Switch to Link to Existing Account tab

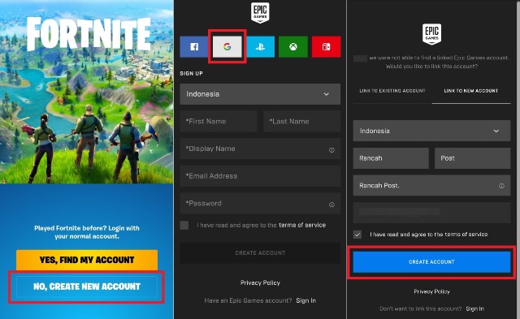(x=392, y=91)
